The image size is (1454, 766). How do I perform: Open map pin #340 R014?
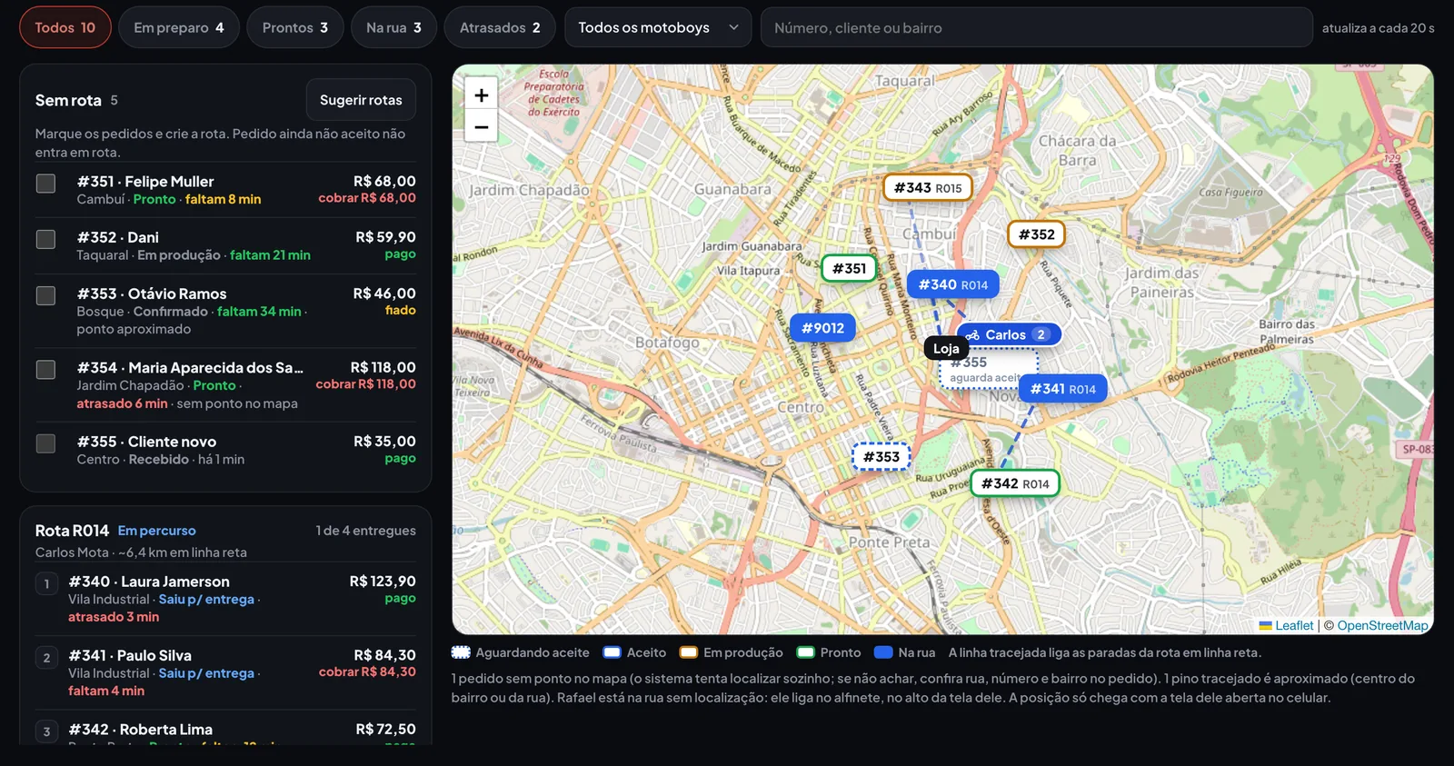[952, 284]
